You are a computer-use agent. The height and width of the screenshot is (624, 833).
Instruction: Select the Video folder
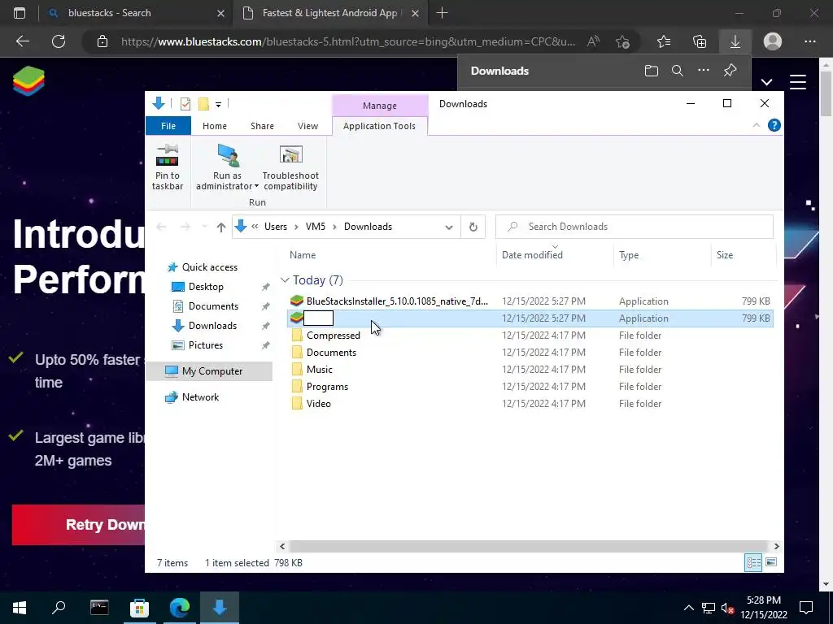(x=319, y=403)
